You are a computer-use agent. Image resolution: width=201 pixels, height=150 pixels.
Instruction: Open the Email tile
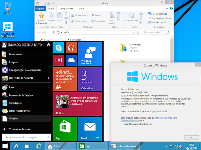point(90,129)
